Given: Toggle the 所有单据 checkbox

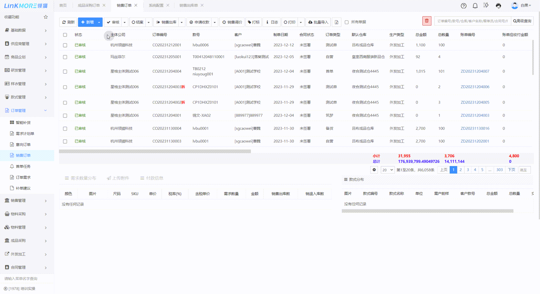Looking at the screenshot, I should pos(347,22).
